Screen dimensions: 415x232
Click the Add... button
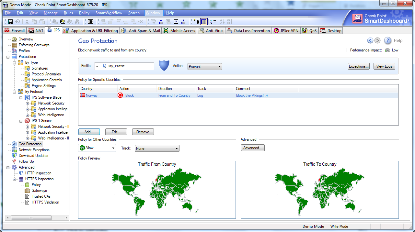tap(89, 132)
